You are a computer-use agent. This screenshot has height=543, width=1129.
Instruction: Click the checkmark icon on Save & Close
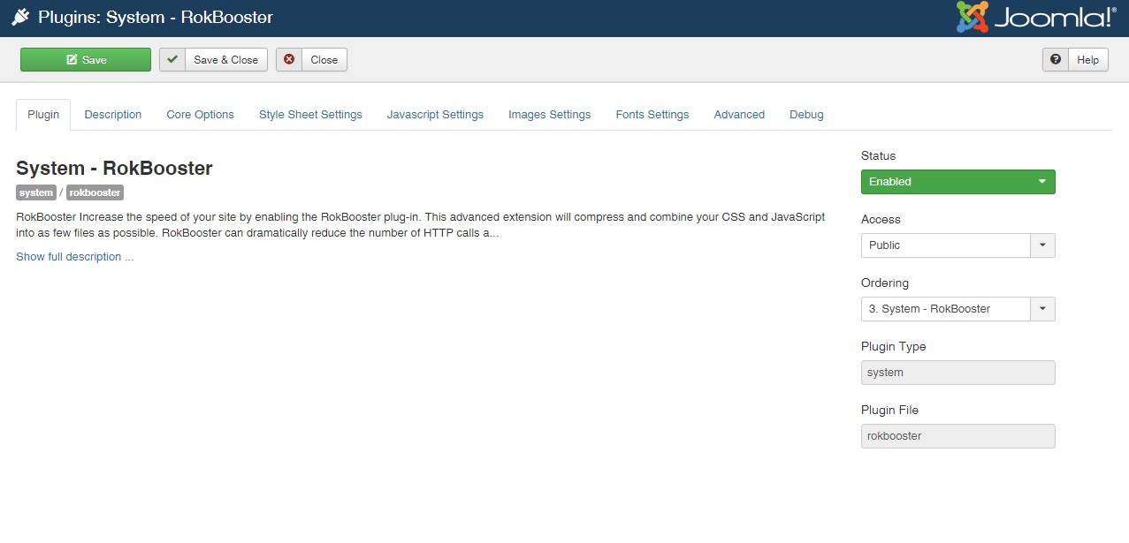click(x=172, y=59)
